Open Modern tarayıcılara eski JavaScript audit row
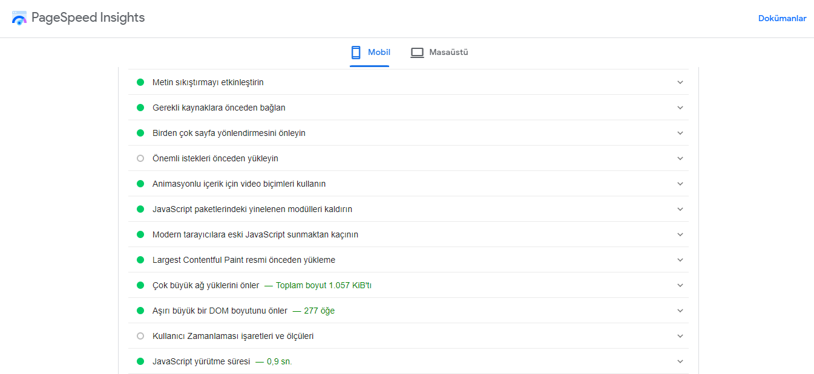Screen dimensions: 814x374 pos(255,234)
